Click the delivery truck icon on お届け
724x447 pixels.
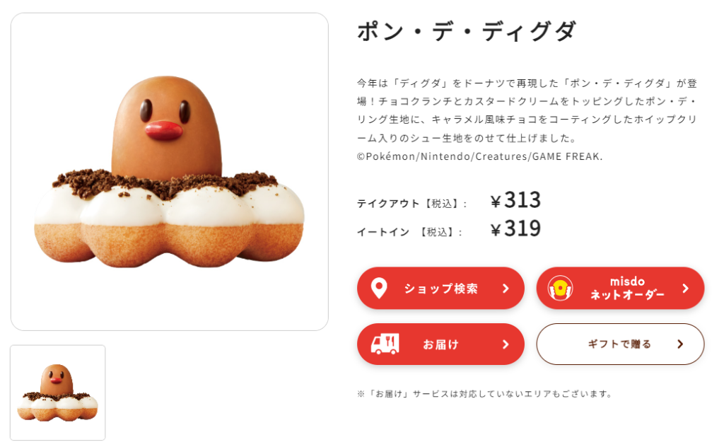pos(385,344)
